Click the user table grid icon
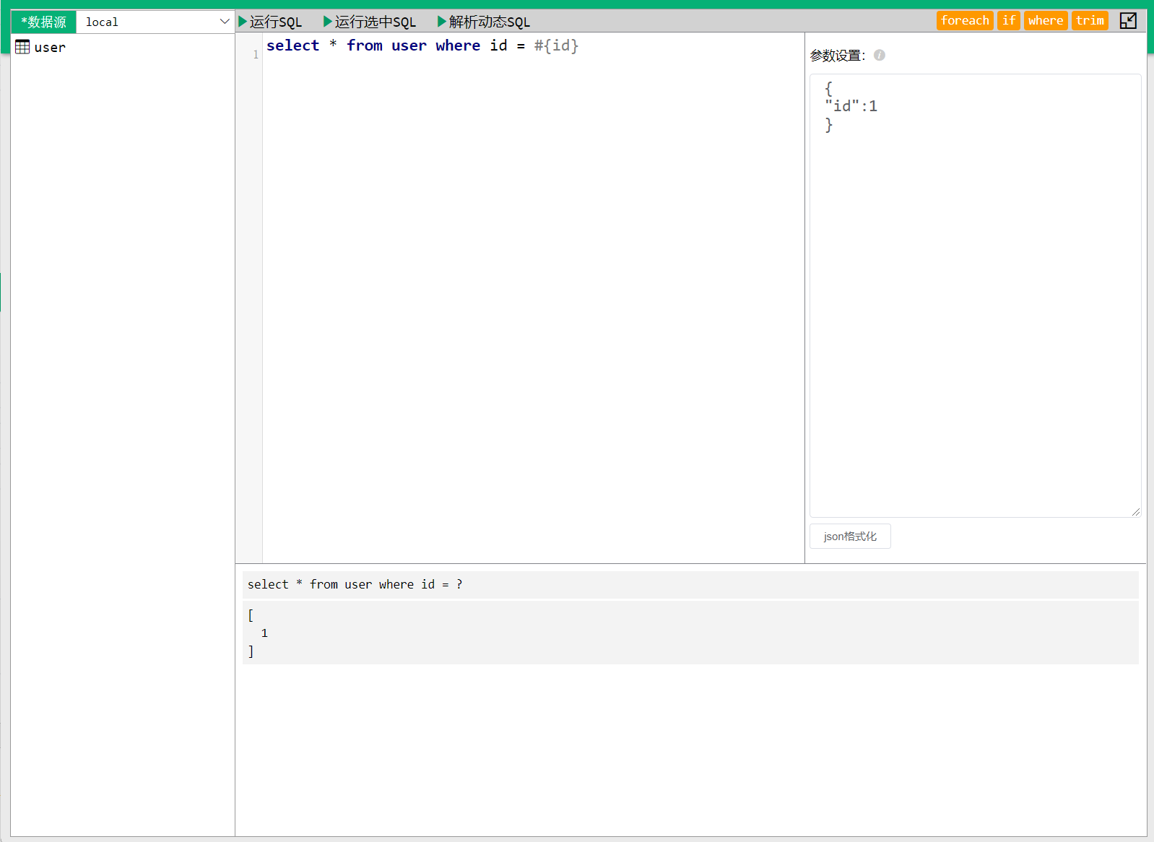The height and width of the screenshot is (842, 1154). pos(22,48)
